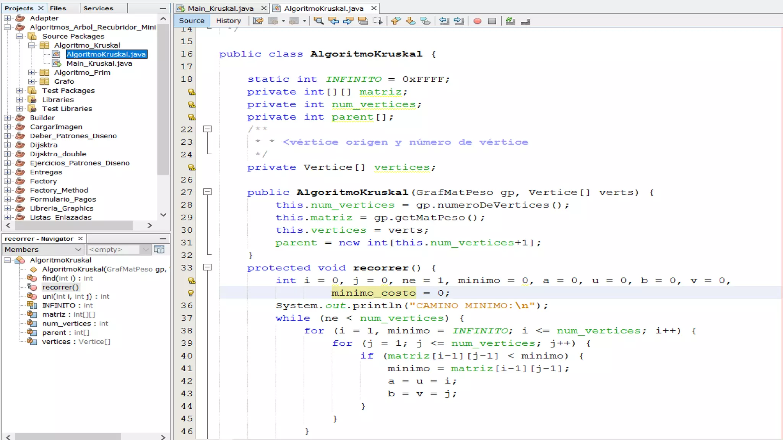The height and width of the screenshot is (440, 783).
Task: Click Shift Line Left icon
Action: coord(444,21)
